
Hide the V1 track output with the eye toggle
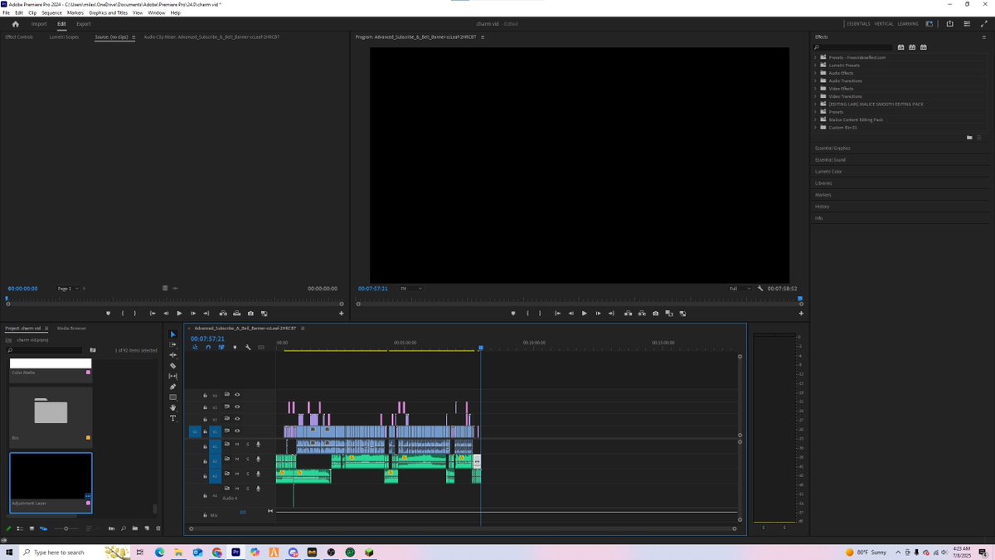coord(237,431)
